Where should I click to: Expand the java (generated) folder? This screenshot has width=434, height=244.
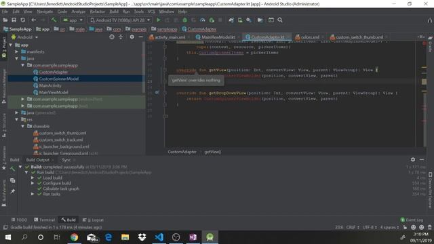(x=17, y=113)
